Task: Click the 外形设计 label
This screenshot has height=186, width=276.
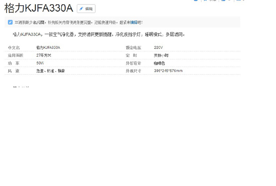Action: tap(134, 63)
